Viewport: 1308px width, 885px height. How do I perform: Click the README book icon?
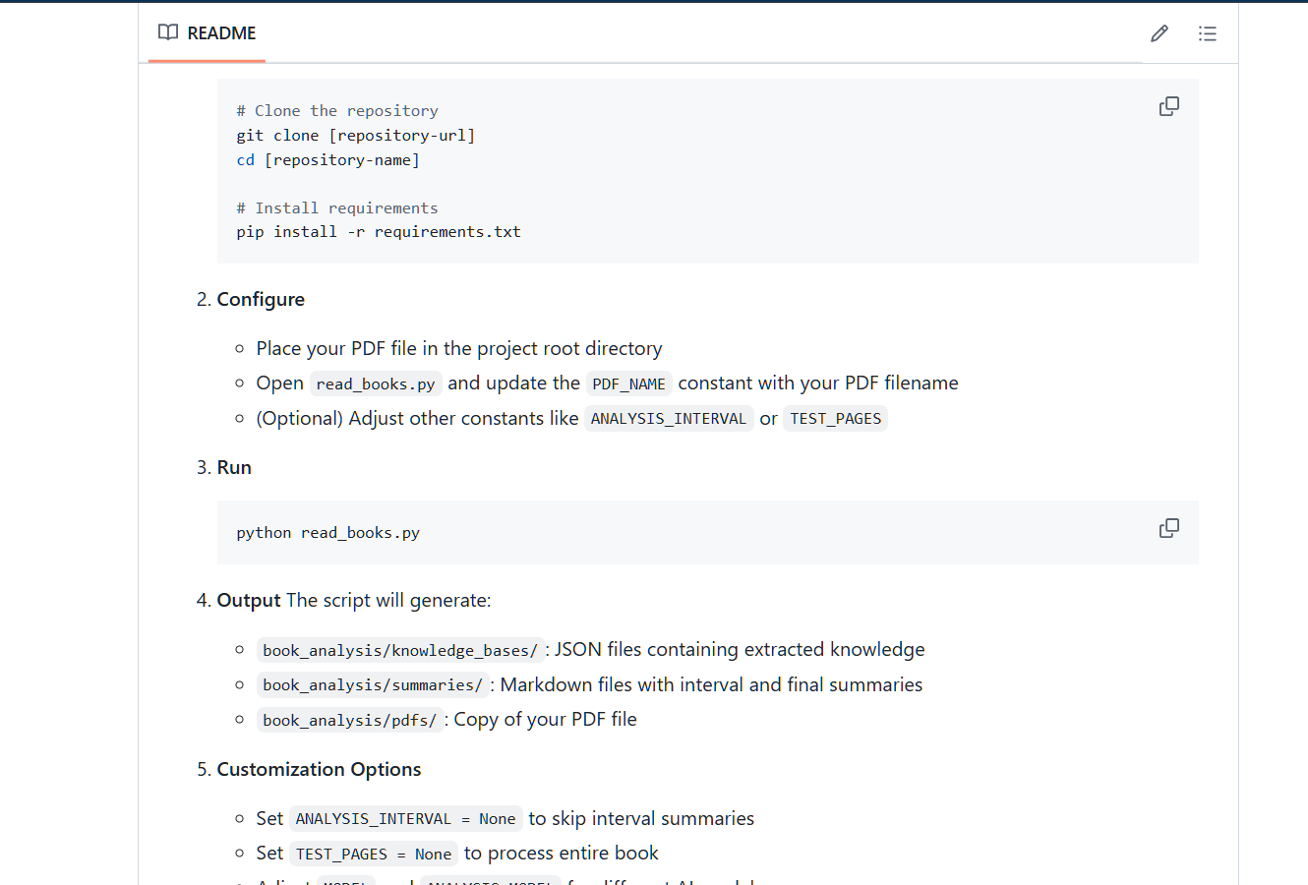pos(168,32)
